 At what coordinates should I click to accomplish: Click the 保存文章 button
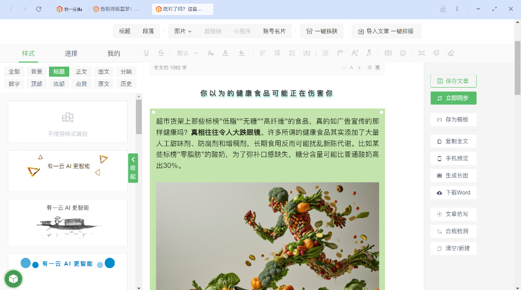pos(453,81)
